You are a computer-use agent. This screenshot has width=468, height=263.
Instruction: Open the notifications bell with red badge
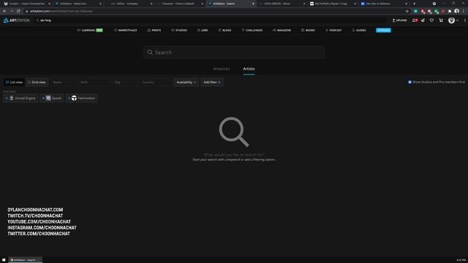tap(415, 20)
